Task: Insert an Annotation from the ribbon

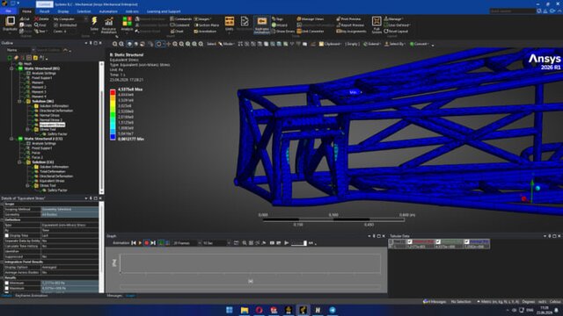Action: (205, 32)
